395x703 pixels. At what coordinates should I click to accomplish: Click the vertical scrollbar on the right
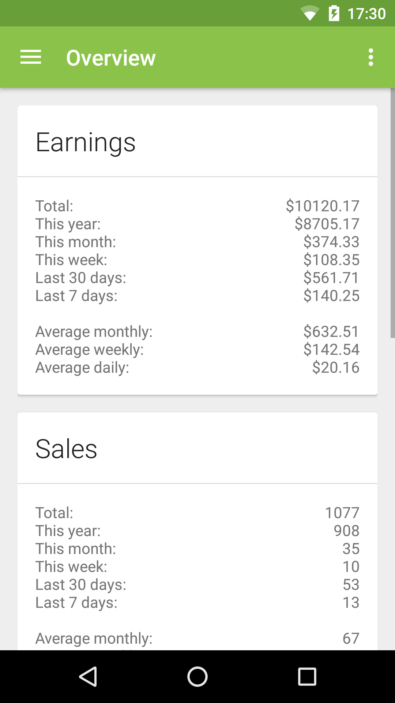pyautogui.click(x=392, y=212)
